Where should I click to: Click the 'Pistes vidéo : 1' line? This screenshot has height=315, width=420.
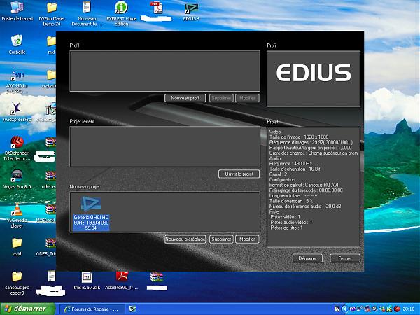pos(286,217)
